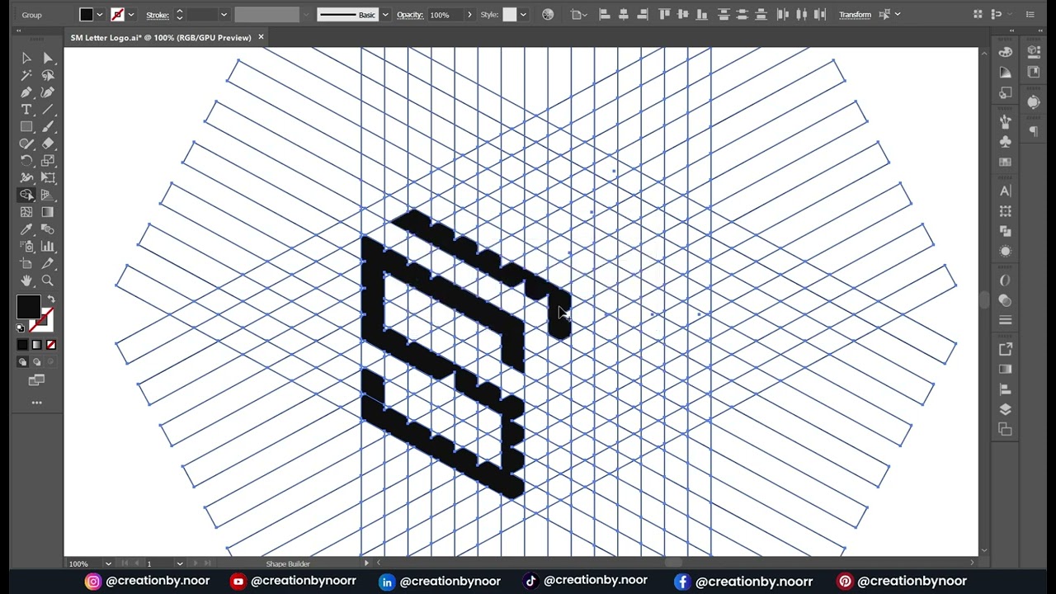Set fill mode to Color
This screenshot has width=1056, height=594.
click(22, 345)
